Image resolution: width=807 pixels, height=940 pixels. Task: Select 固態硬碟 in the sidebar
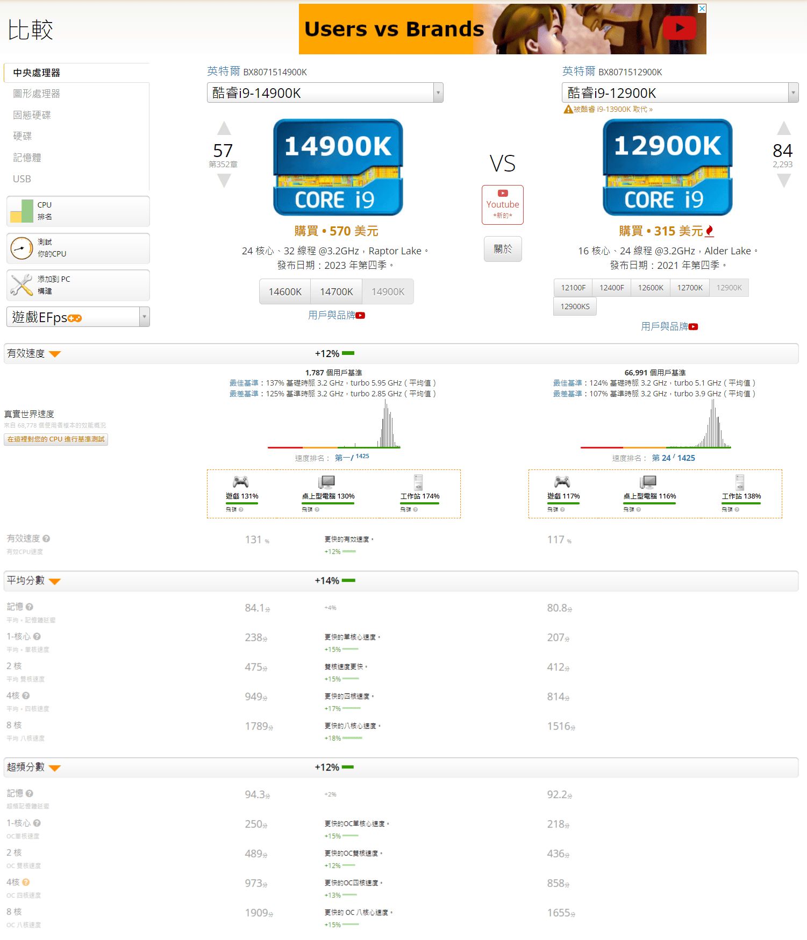point(32,115)
